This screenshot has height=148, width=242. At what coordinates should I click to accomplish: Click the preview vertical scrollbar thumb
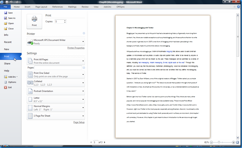pos(237,37)
